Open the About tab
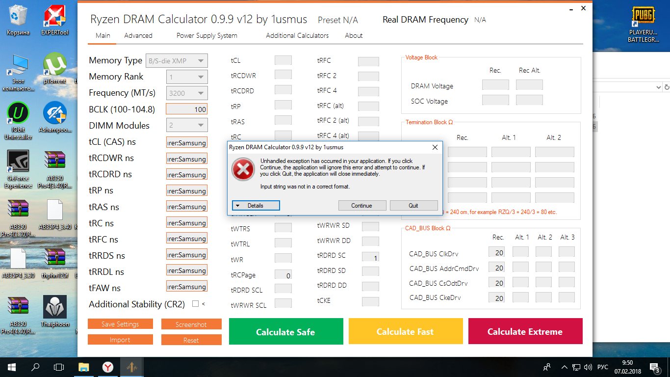 [x=354, y=35]
